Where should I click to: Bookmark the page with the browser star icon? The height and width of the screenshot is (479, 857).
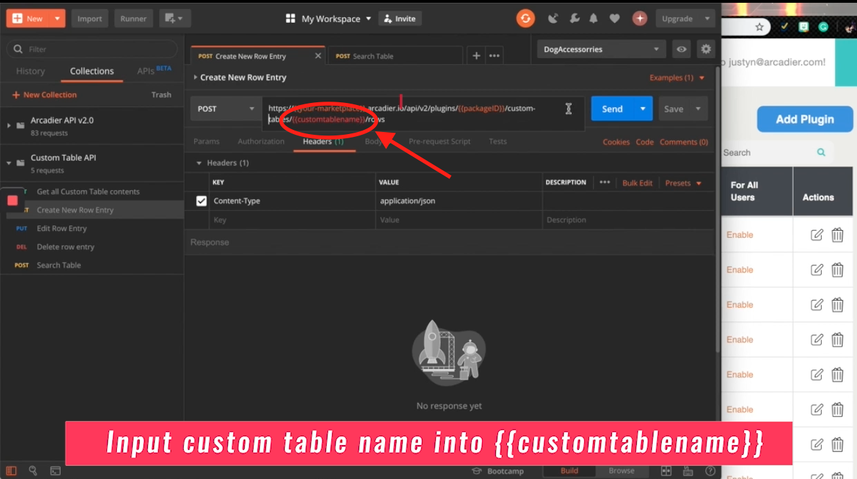pyautogui.click(x=760, y=27)
